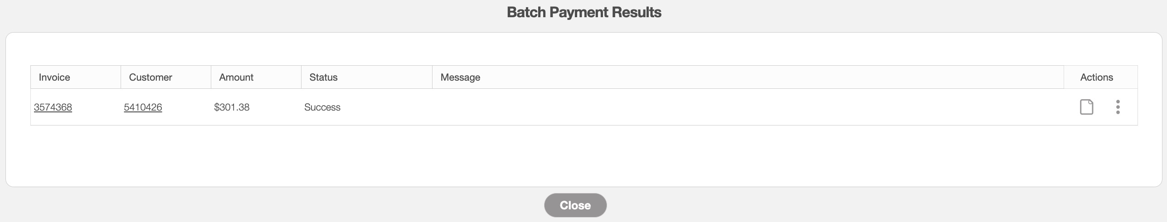The width and height of the screenshot is (1167, 222).
Task: Click the Customer column header
Action: pos(151,77)
